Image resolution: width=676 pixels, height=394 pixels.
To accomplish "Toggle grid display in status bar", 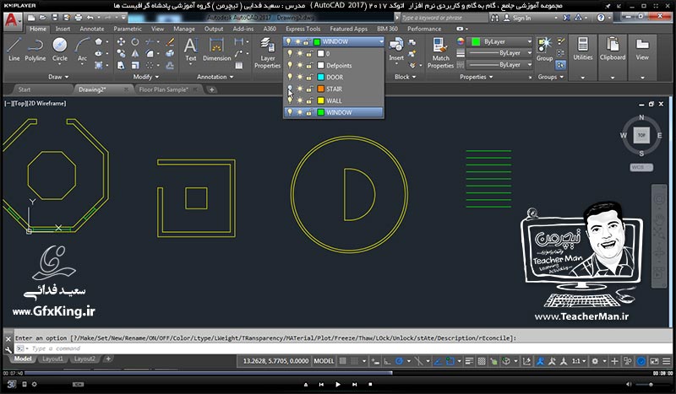I will [x=343, y=361].
